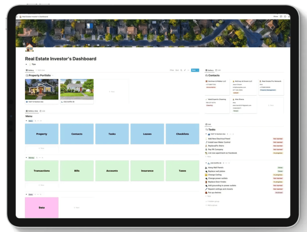This screenshot has height=232, width=307.
Task: Open page history clock icon
Action: 285,17
